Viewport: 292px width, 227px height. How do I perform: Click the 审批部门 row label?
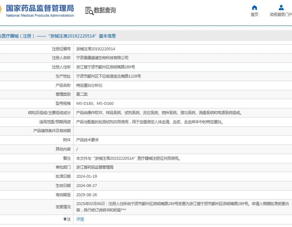point(63,168)
